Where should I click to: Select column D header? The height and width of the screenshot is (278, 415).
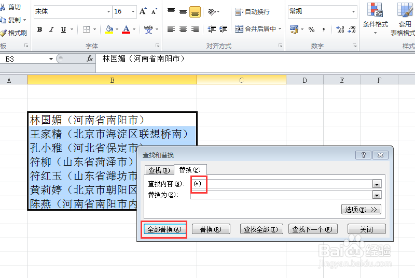click(305, 80)
